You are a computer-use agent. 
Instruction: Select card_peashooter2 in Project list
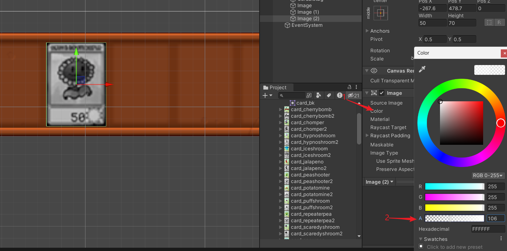(312, 181)
